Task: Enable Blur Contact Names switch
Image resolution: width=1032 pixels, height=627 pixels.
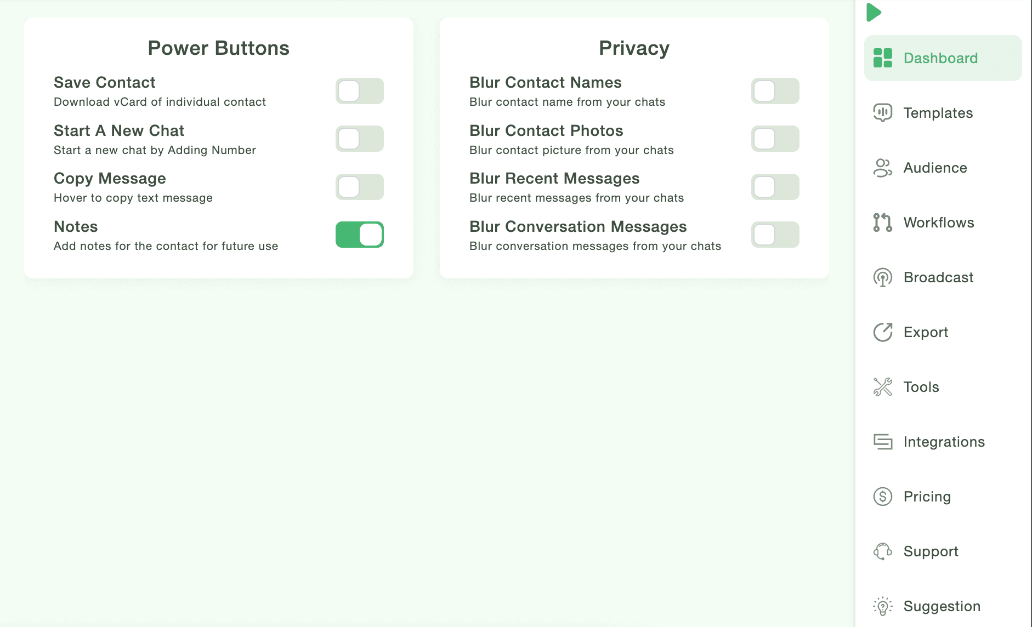Action: (x=775, y=91)
